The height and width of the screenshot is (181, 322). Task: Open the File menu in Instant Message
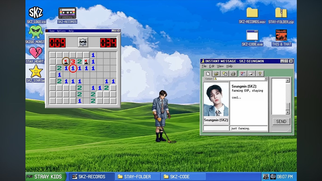[204, 66]
